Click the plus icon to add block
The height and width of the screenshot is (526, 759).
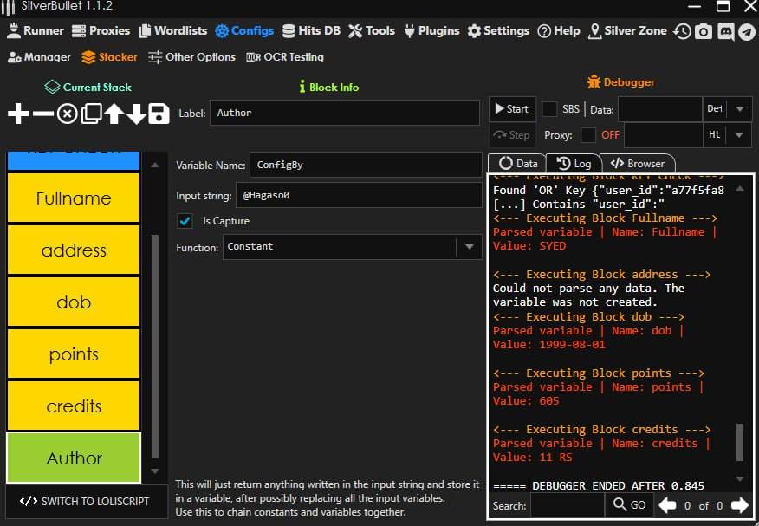click(18, 114)
